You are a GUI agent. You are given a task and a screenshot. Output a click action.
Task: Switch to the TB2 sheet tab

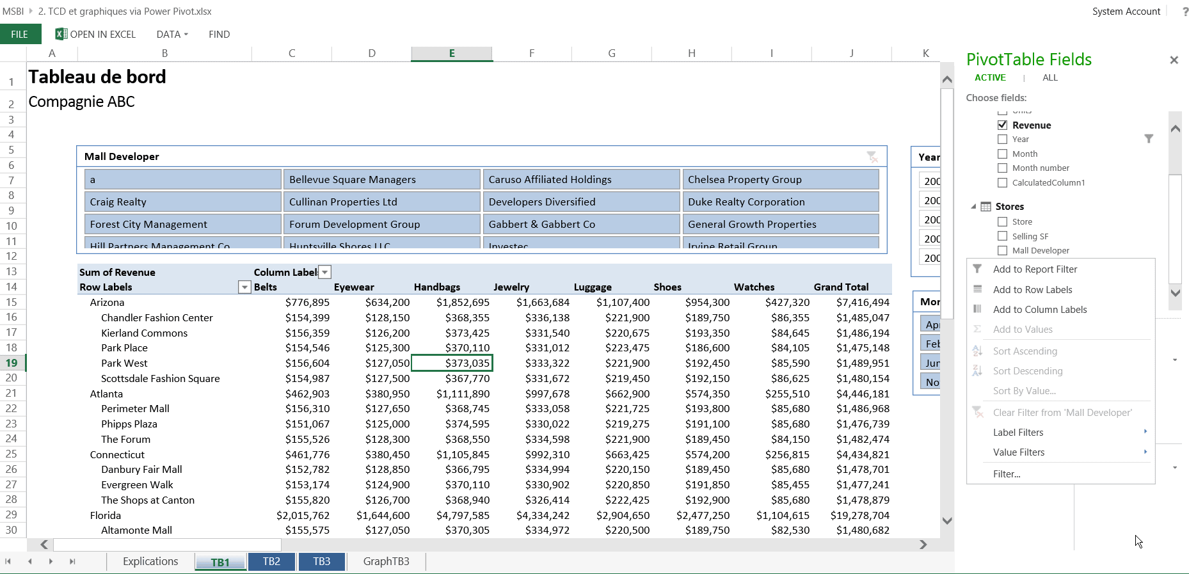pos(271,561)
